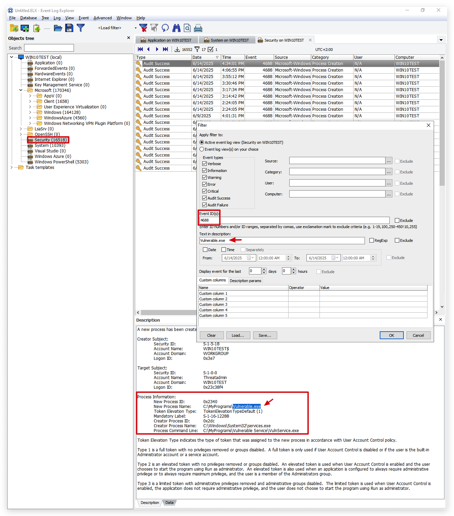Click the clear filter icon with red X
454x516 pixels.
[x=143, y=28]
